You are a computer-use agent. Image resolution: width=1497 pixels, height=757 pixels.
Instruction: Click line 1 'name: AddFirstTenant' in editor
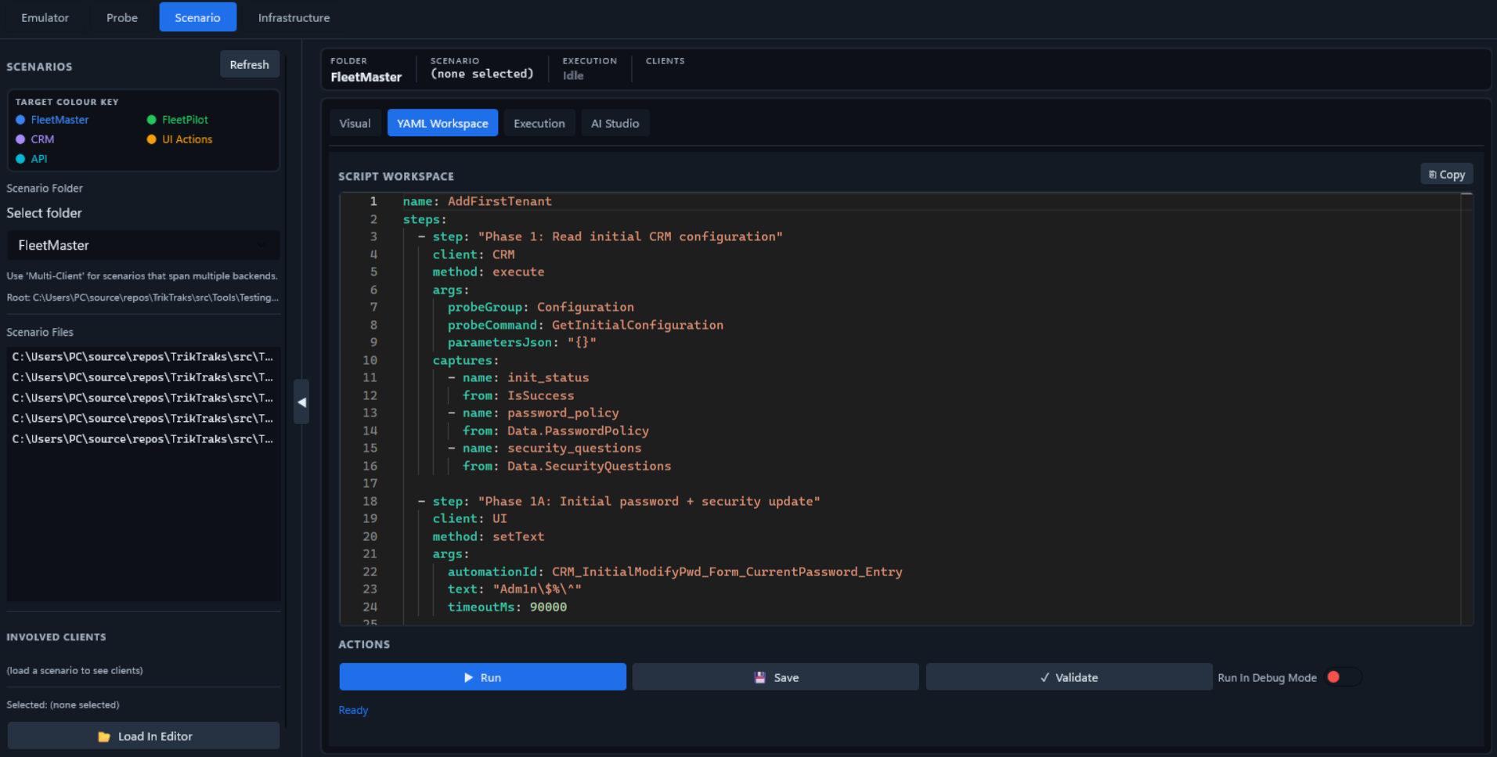point(477,201)
